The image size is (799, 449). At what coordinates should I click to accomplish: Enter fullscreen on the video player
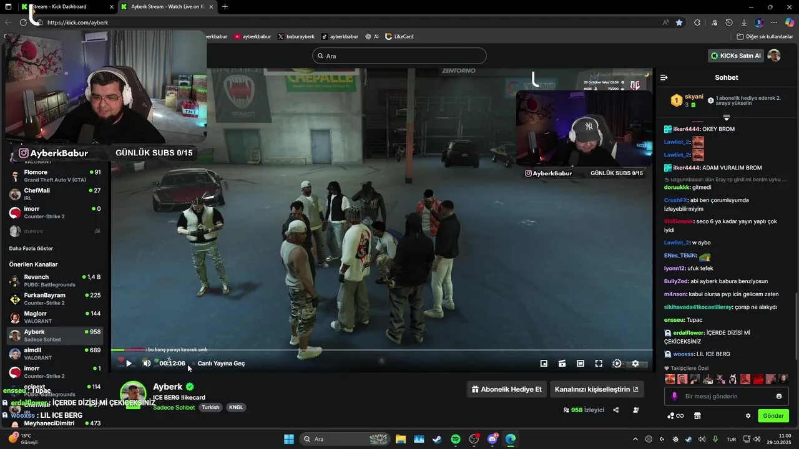coord(599,364)
